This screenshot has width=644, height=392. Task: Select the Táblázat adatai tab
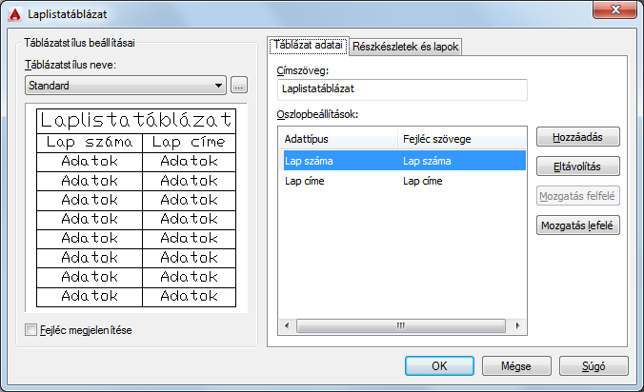308,45
